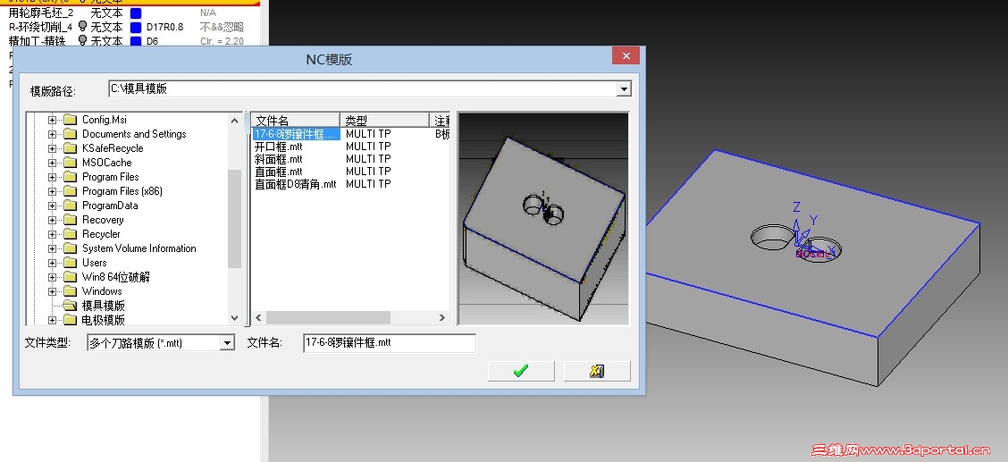This screenshot has width=1008, height=462.
Task: Click the file list left scroll arrow
Action: point(258,317)
